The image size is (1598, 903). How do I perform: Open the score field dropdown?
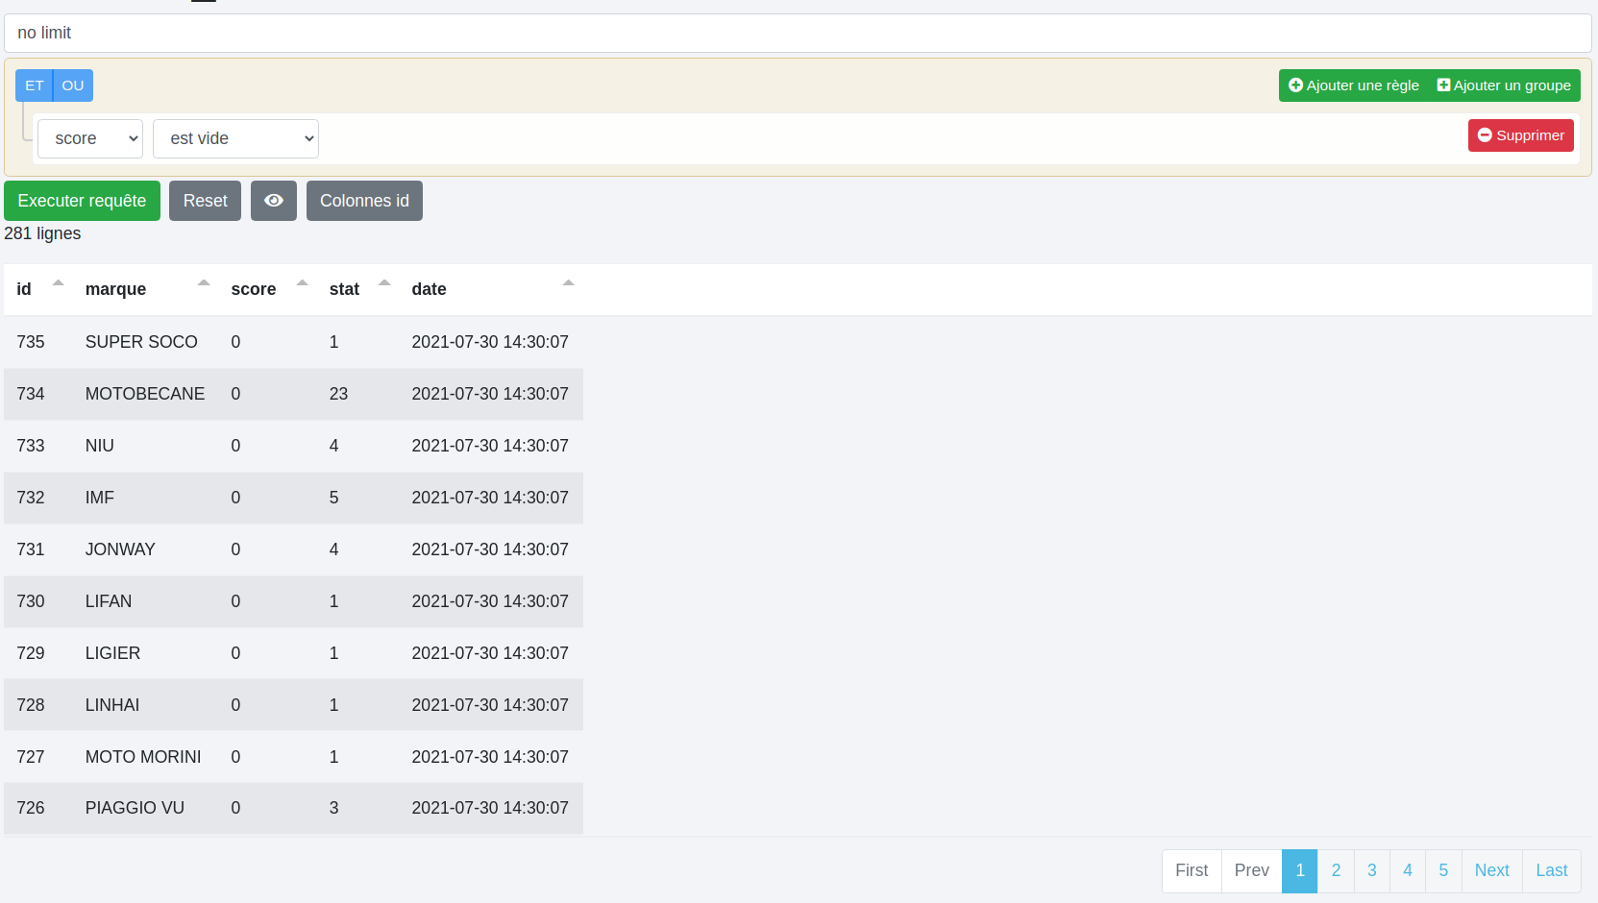90,138
